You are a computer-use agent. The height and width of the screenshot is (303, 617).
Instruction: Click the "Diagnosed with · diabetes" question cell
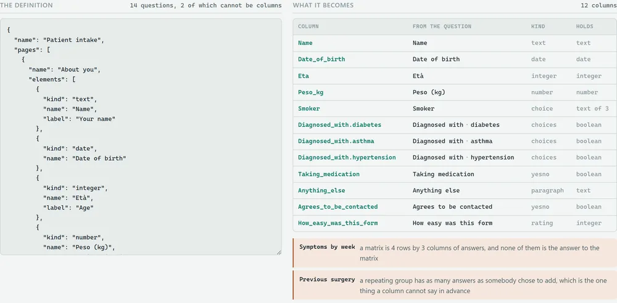pos(456,125)
